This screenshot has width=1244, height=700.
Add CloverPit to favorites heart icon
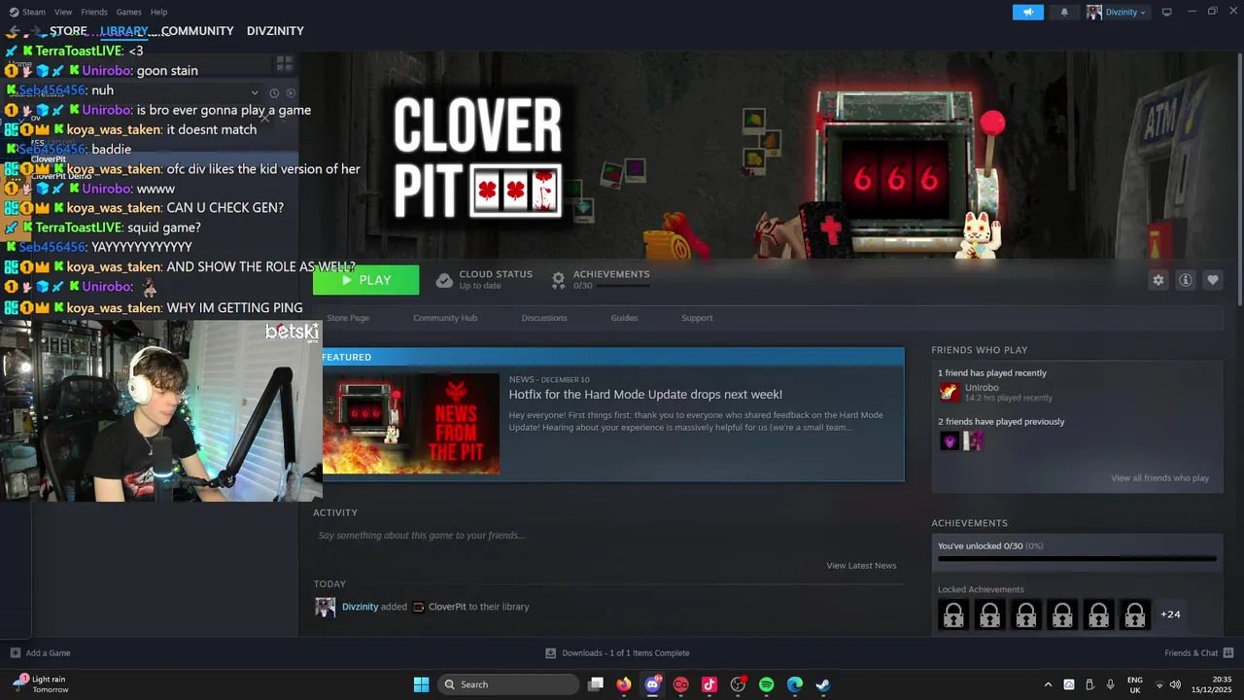coord(1213,280)
